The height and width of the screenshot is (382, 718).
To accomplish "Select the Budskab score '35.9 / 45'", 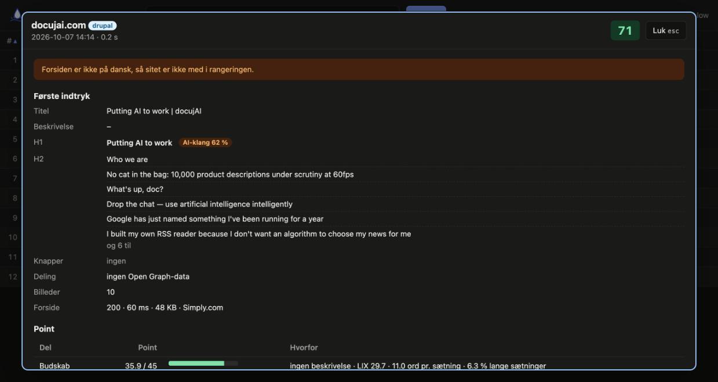I will [141, 366].
